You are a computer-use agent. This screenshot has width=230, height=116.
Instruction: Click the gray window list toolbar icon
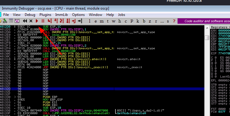pos(11,21)
